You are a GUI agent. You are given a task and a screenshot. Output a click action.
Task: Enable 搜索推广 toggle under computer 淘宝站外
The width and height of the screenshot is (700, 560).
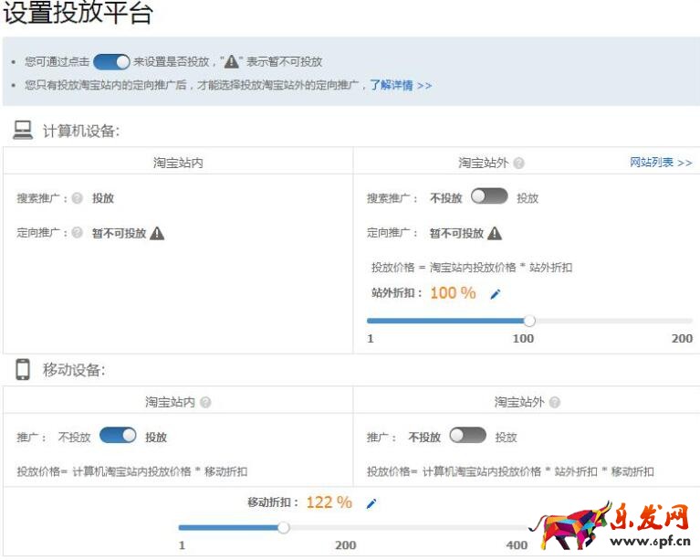[x=489, y=196]
